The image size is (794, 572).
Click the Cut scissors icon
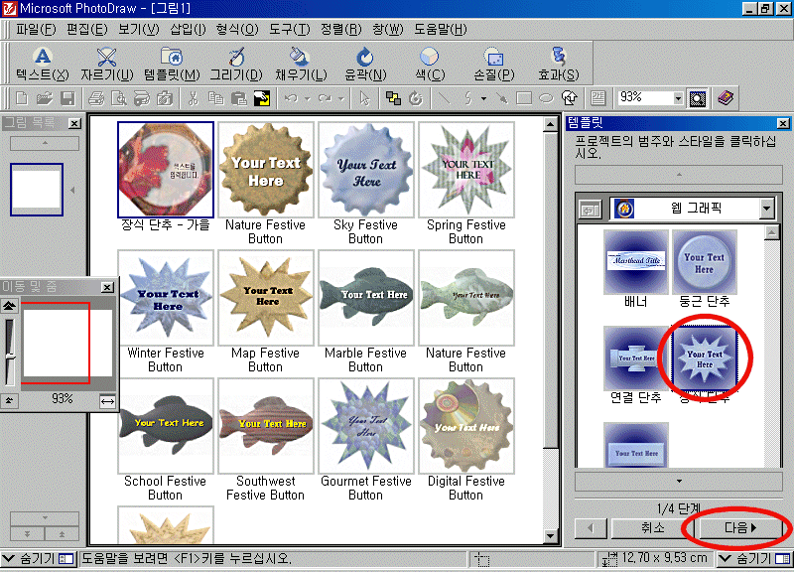pyautogui.click(x=193, y=98)
